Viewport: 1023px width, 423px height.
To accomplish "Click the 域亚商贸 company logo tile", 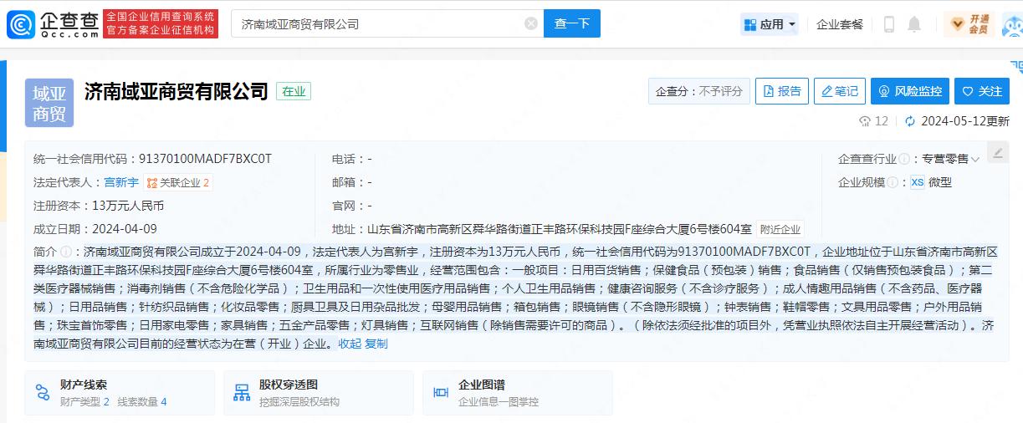I will 49,103.
